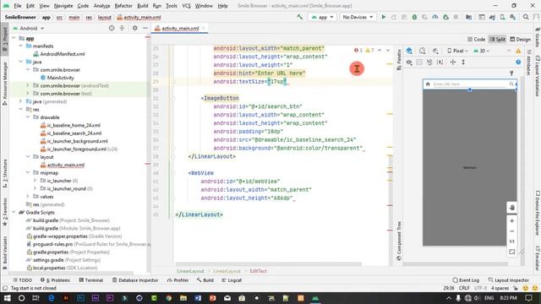Open the Windows Start menu
This screenshot has width=541, height=304.
click(x=7, y=298)
